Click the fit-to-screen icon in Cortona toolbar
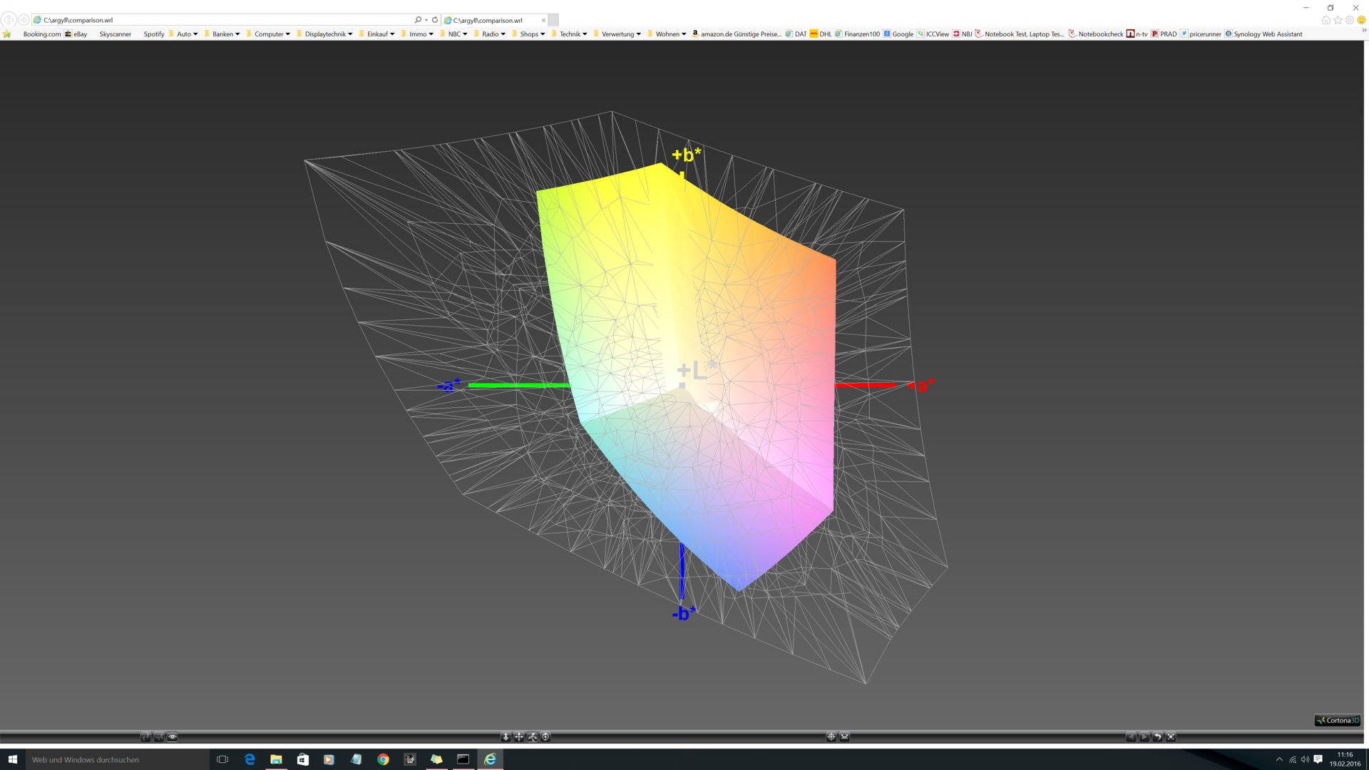The height and width of the screenshot is (770, 1369). 1171,737
